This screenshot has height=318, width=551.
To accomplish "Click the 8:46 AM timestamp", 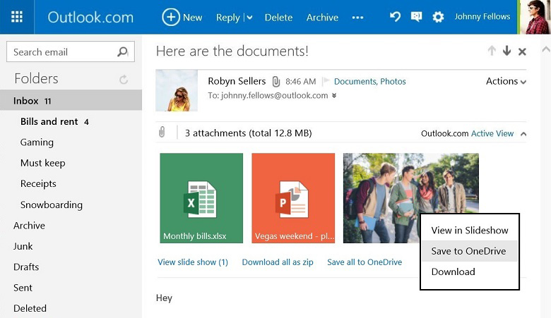I will tap(300, 82).
